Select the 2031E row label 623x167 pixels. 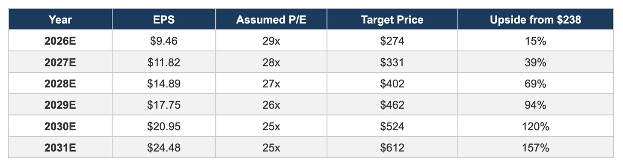60,148
